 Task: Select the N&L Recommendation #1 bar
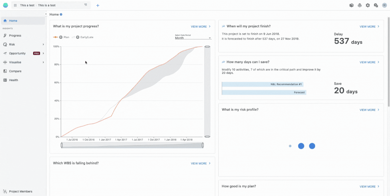[262, 84]
